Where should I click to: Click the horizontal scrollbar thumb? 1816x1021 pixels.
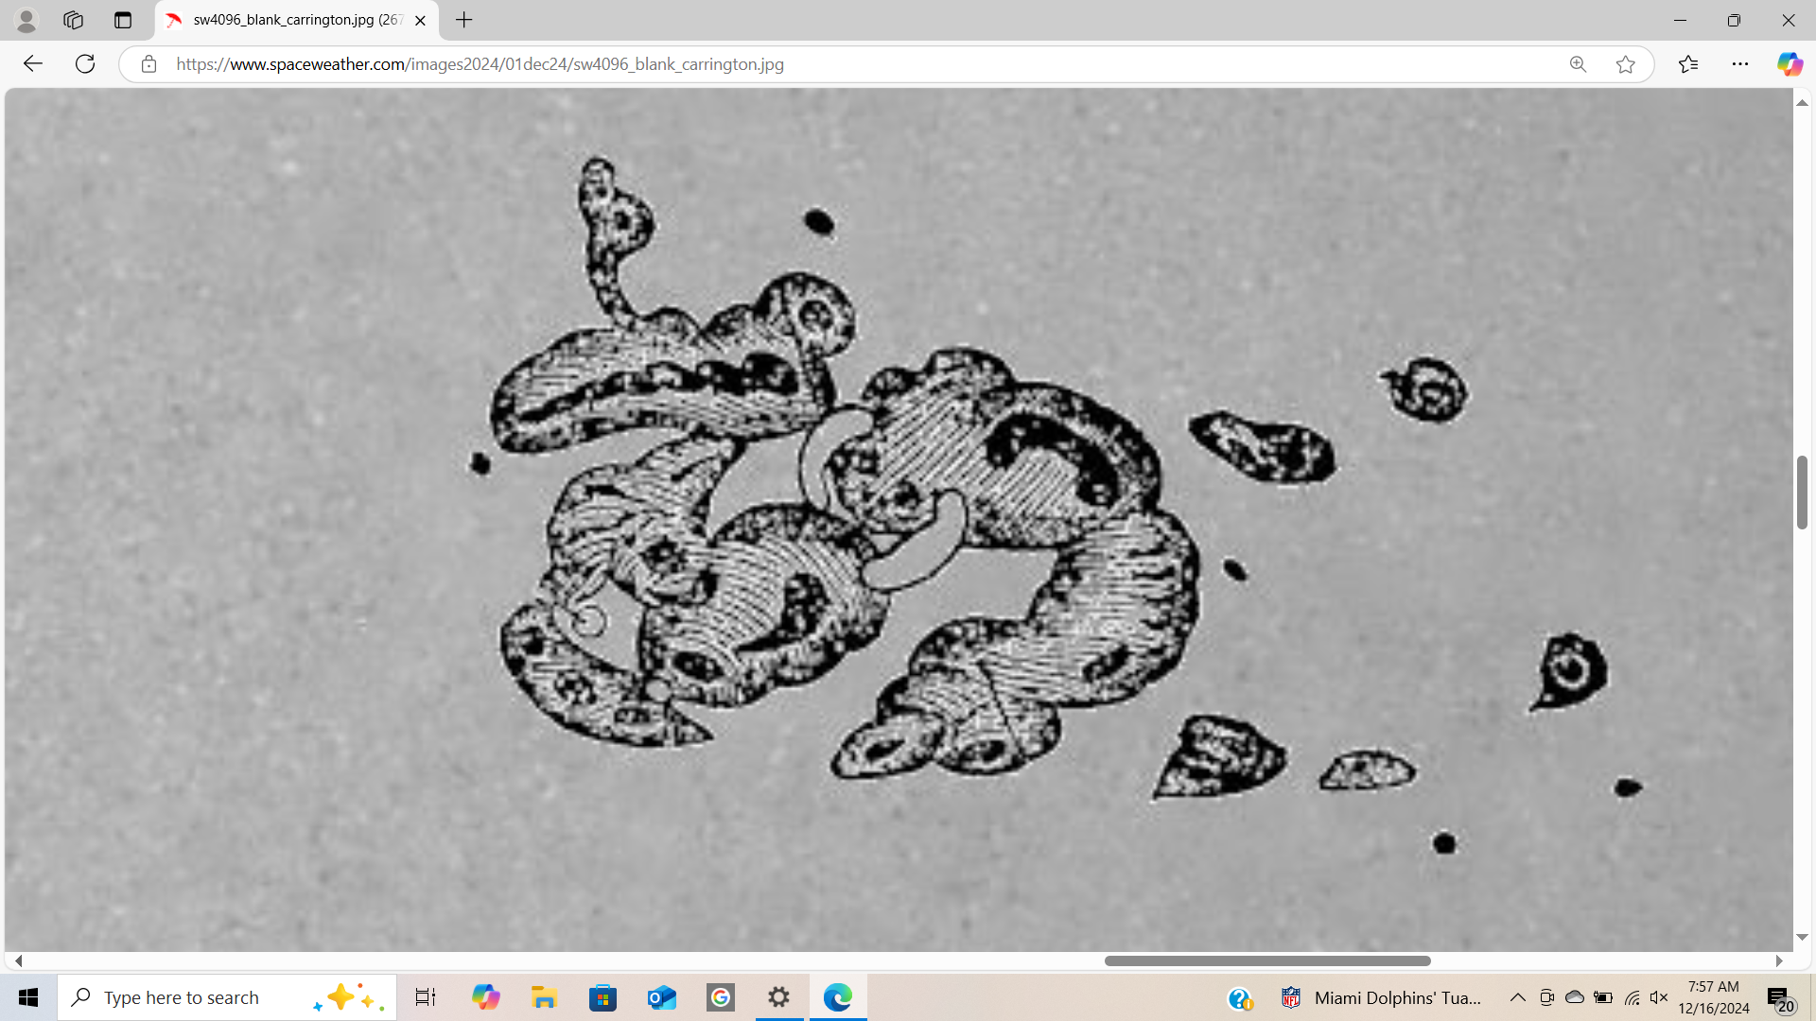(1267, 960)
